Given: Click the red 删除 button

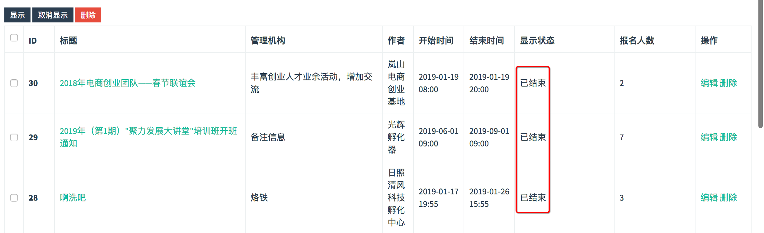Looking at the screenshot, I should point(88,15).
